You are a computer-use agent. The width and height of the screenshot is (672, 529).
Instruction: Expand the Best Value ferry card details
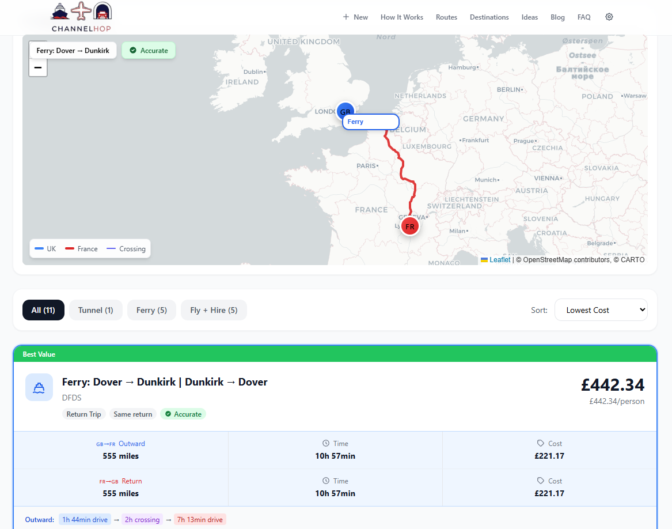165,381
